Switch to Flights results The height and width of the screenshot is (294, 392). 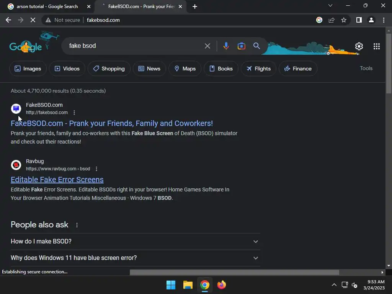click(x=258, y=69)
